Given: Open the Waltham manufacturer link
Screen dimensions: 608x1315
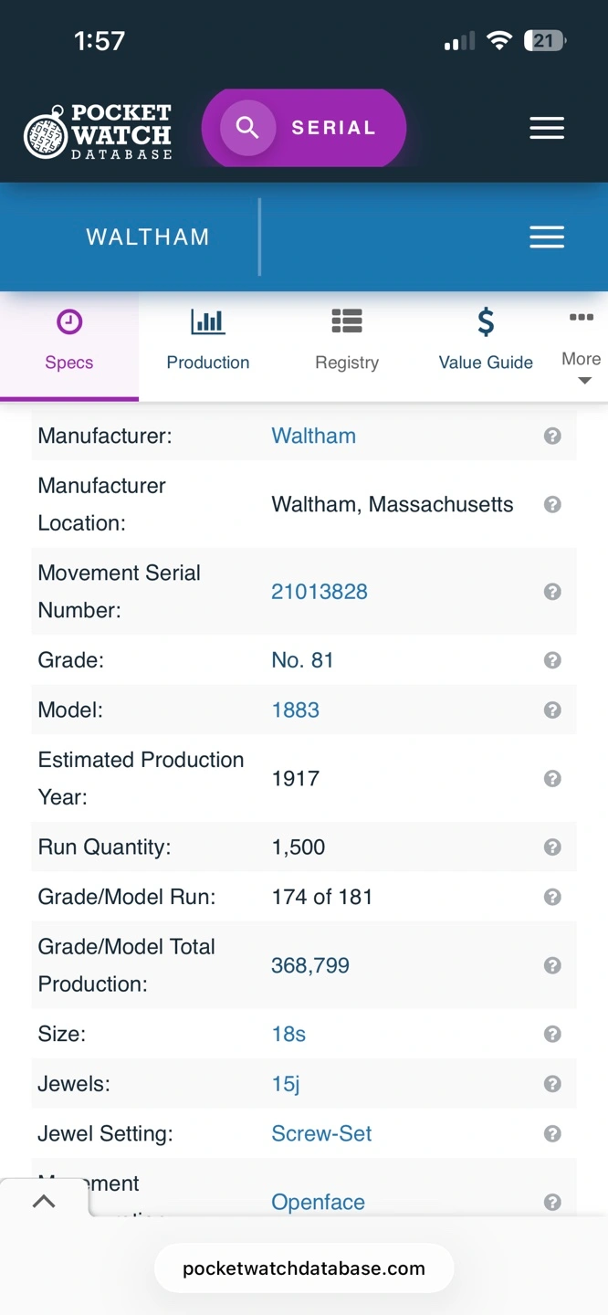Looking at the screenshot, I should [x=313, y=437].
